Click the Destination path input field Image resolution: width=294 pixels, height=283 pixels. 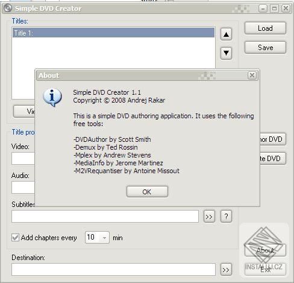point(113,270)
